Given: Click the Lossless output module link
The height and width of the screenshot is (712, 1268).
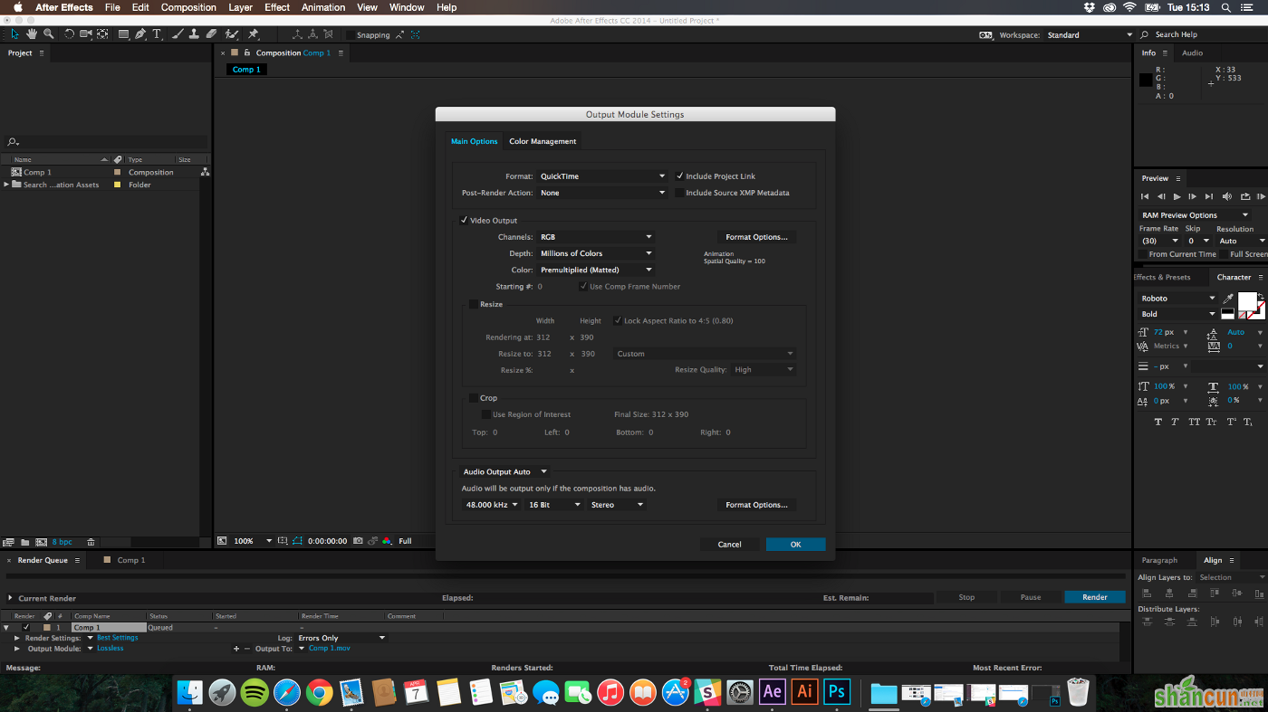Looking at the screenshot, I should pyautogui.click(x=110, y=649).
